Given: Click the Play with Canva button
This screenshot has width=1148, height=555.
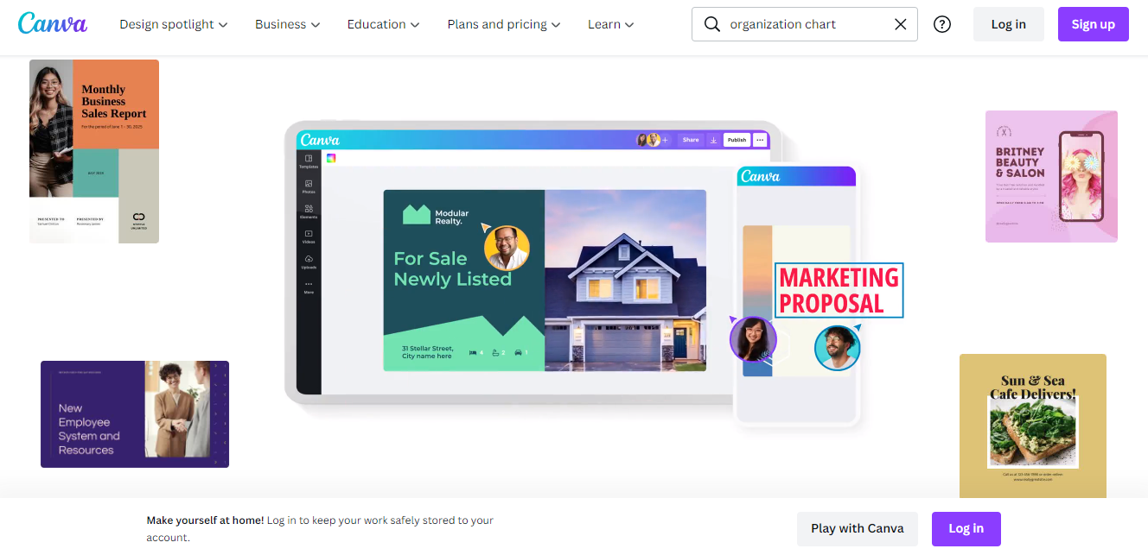Looking at the screenshot, I should [858, 528].
